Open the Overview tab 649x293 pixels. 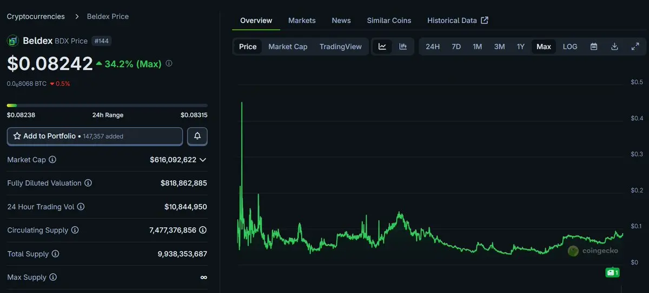point(256,21)
